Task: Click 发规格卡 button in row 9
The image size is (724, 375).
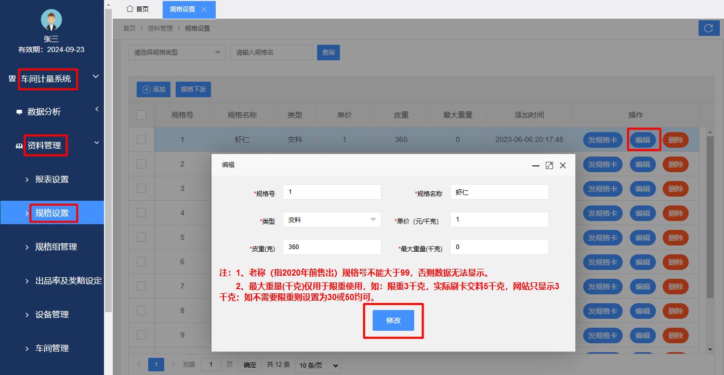Action: coord(603,335)
